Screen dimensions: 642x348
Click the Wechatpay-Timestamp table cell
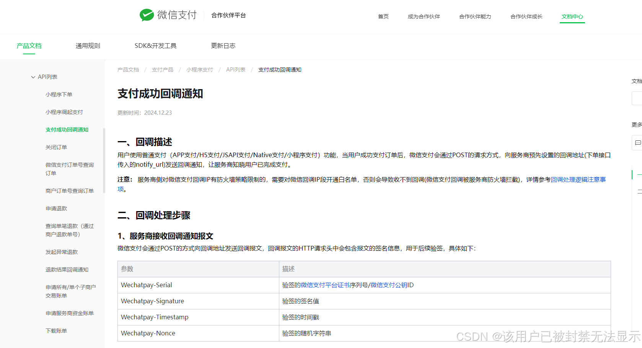198,317
